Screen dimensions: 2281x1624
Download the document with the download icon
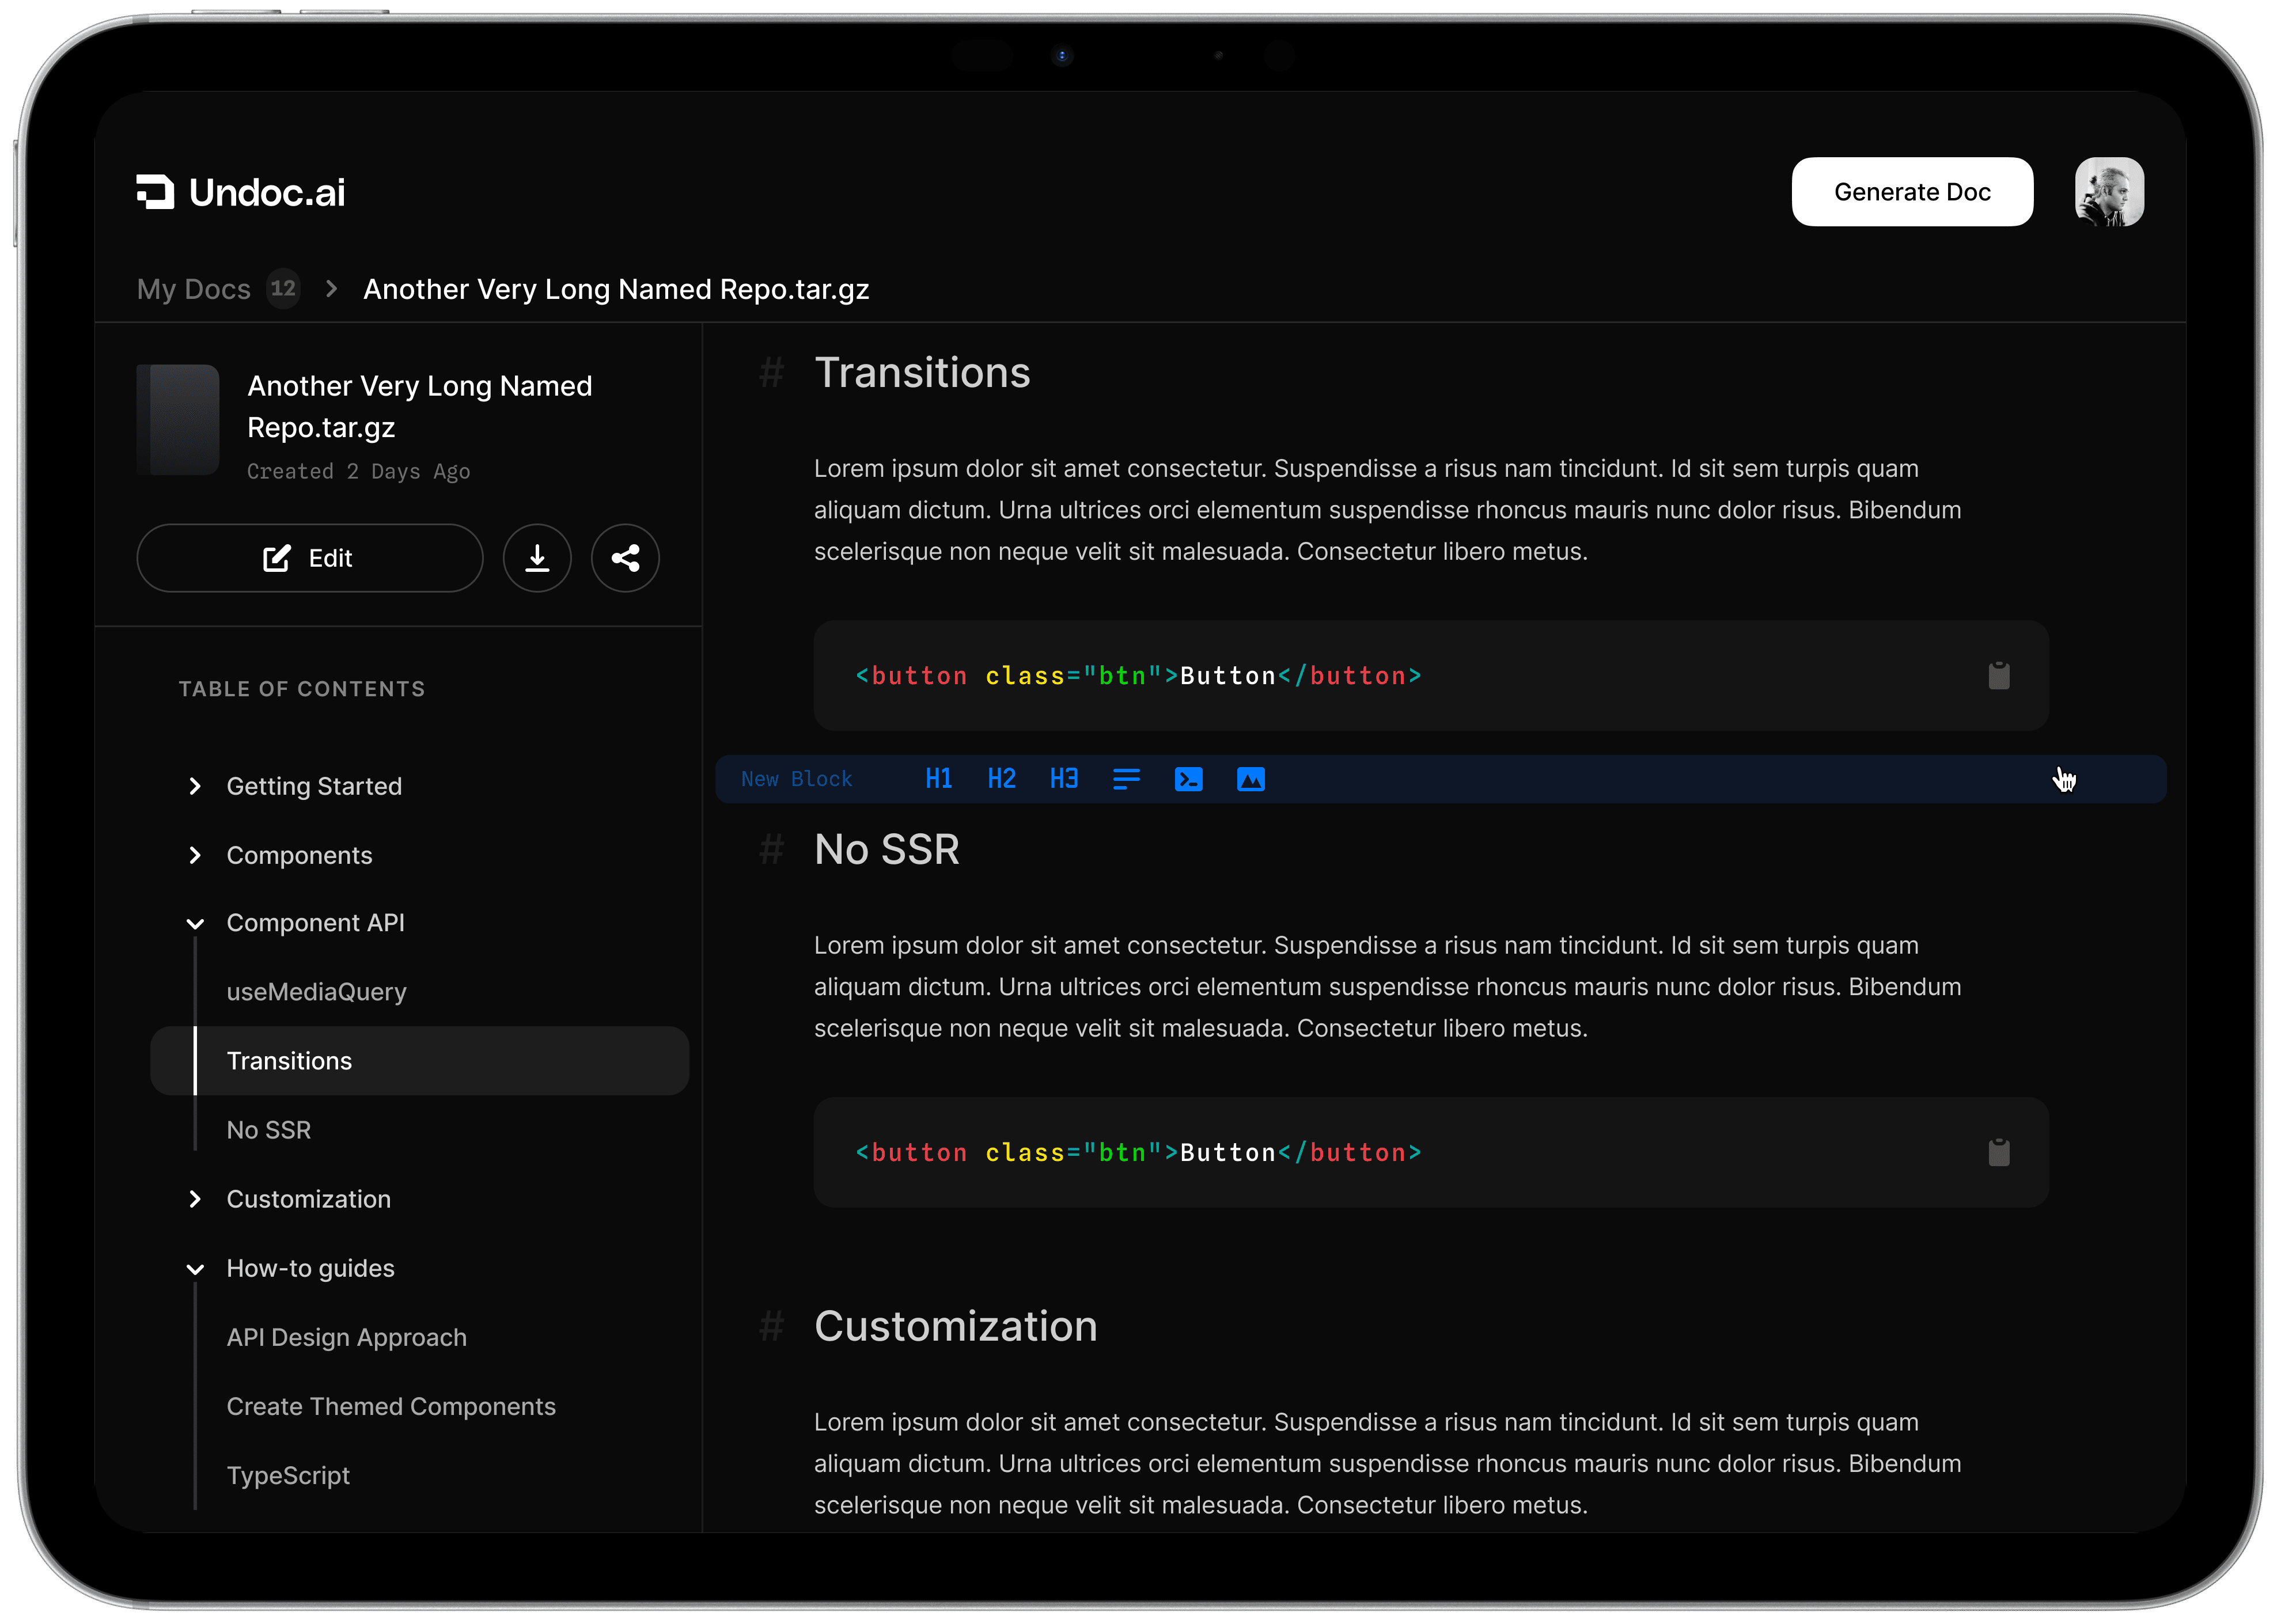[x=537, y=558]
